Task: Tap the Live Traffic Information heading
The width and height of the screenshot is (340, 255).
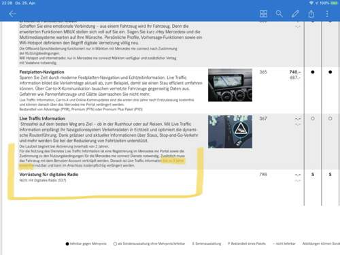Action: [x=42, y=118]
